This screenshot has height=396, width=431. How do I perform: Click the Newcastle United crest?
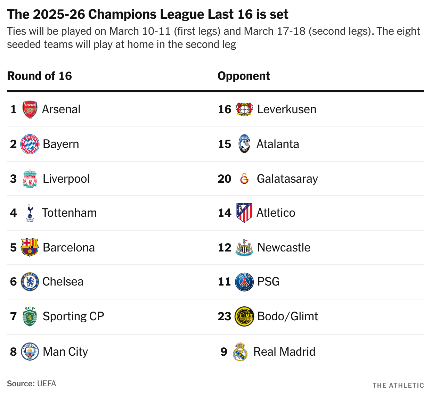pos(244,248)
